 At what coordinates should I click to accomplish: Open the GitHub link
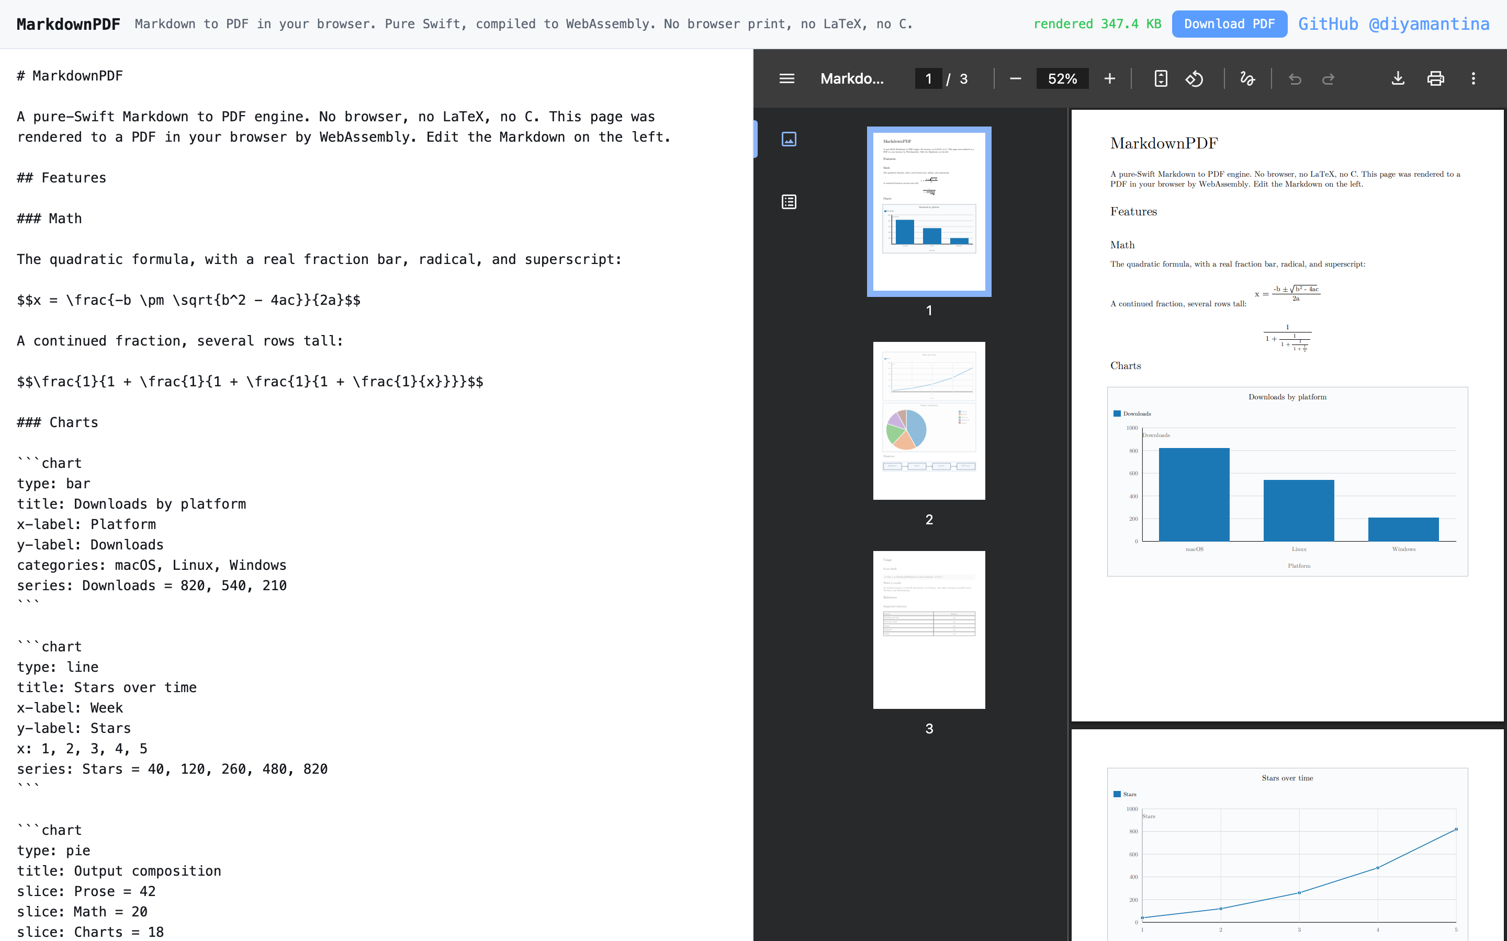[1328, 24]
